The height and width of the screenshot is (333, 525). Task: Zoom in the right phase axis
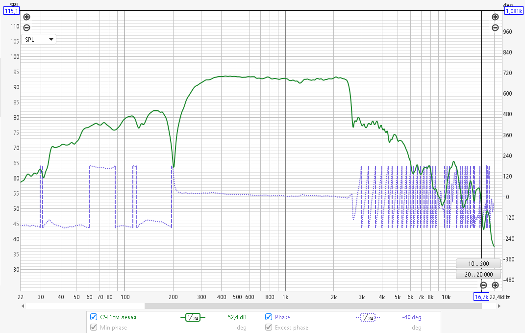[x=495, y=17]
